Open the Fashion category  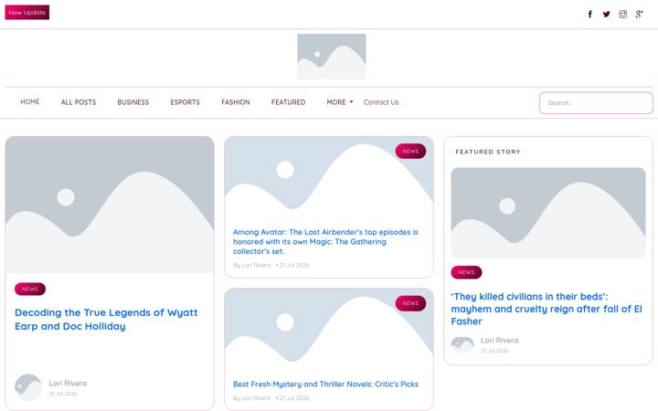[236, 102]
